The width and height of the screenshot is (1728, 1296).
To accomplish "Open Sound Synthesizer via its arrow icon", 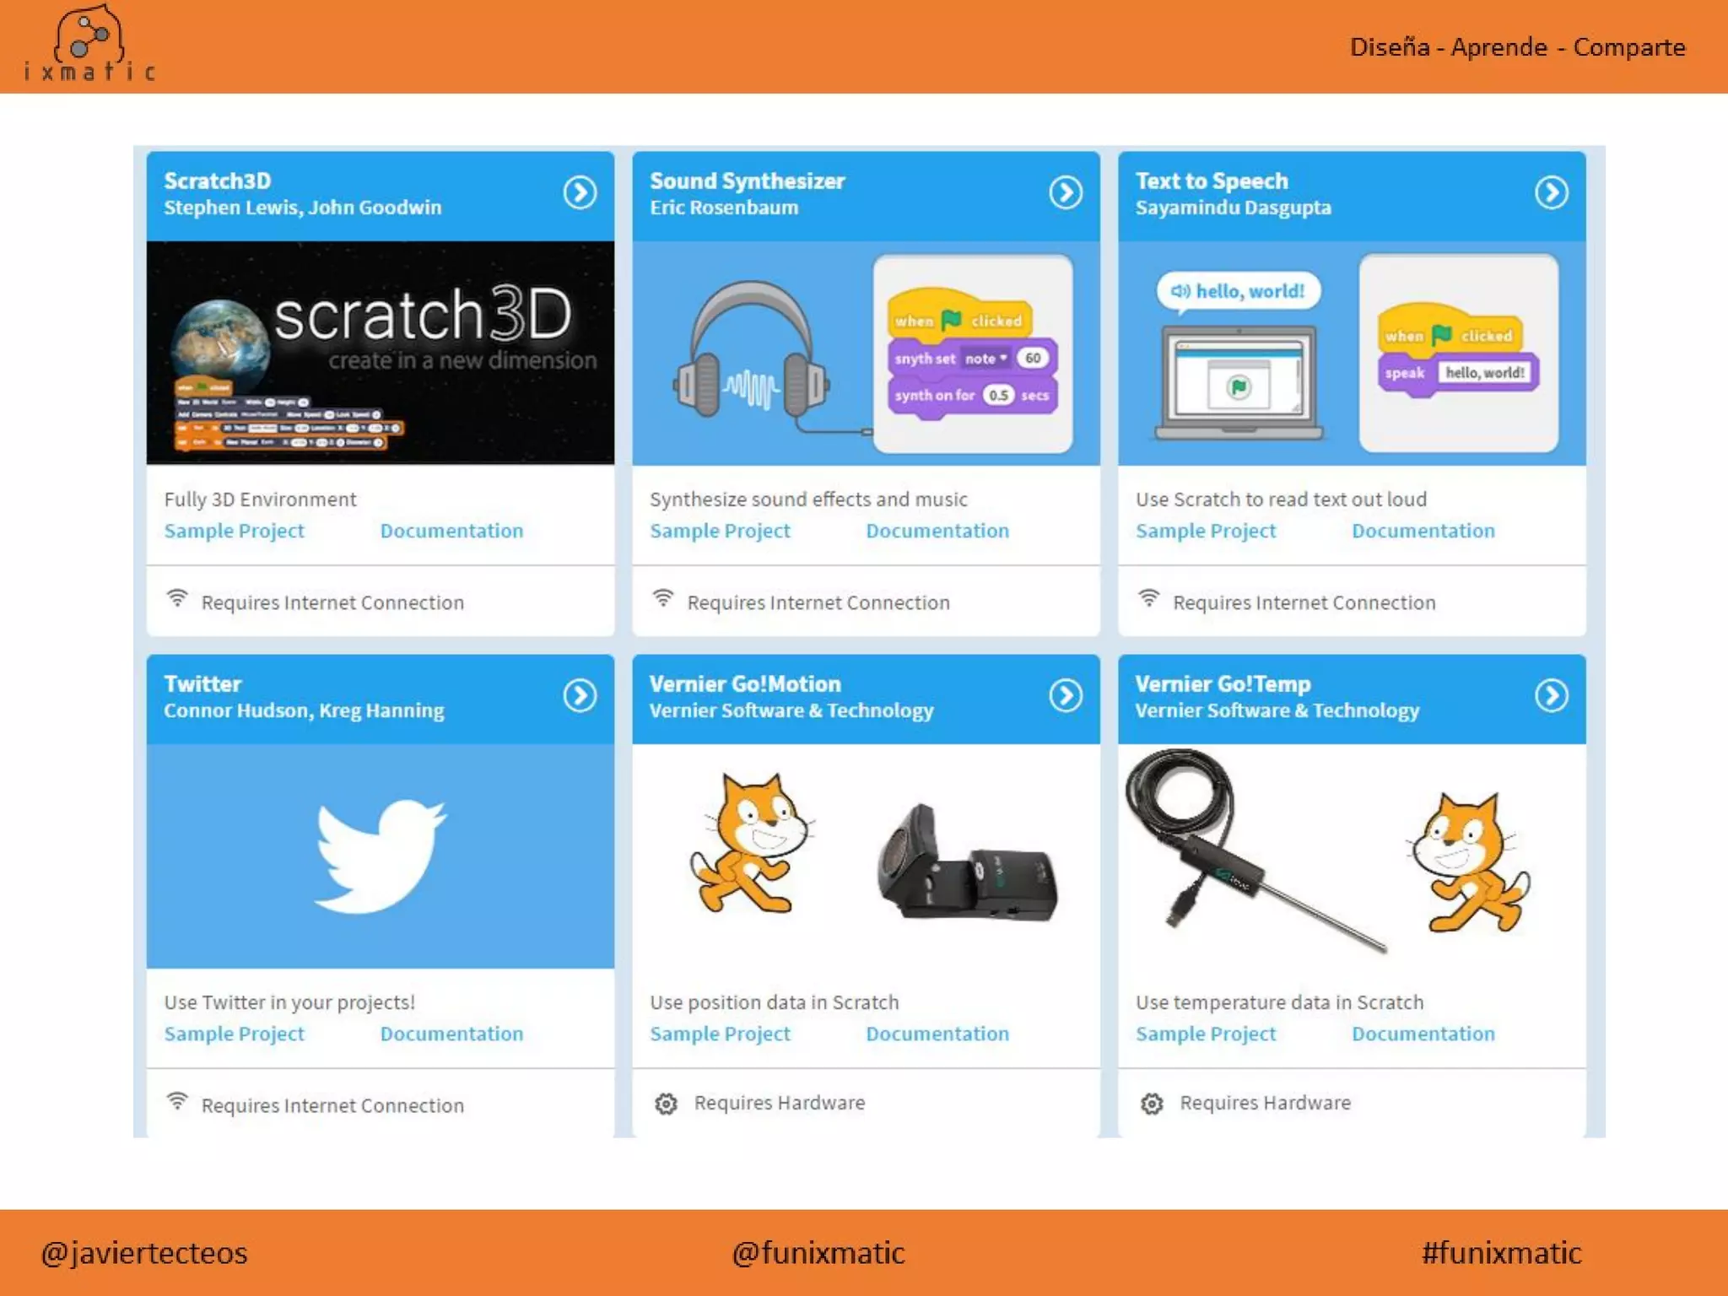I will pyautogui.click(x=1066, y=193).
